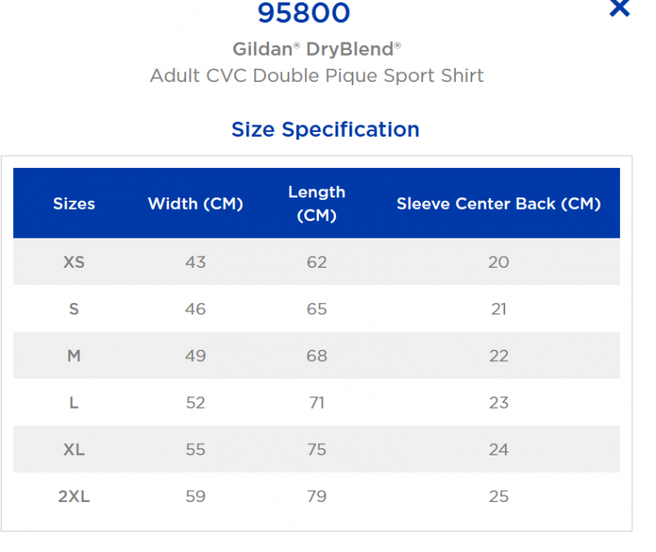Select the S size row label
Screen dimensions: 656x552
[74, 310]
